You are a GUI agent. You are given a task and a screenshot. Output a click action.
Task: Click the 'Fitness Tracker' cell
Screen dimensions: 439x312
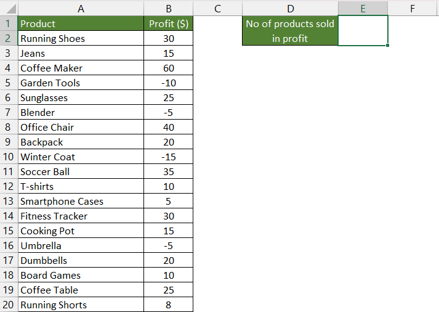(x=81, y=216)
